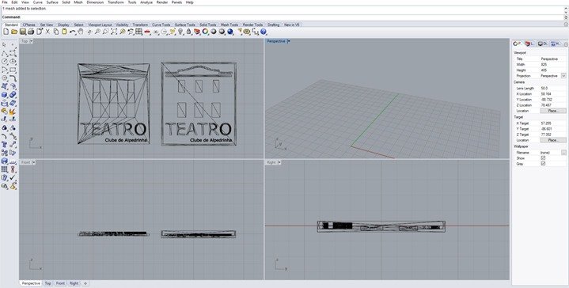Image resolution: width=569 pixels, height=288 pixels.
Task: Click the Copy icon in the toolbar
Action: (x=56, y=32)
